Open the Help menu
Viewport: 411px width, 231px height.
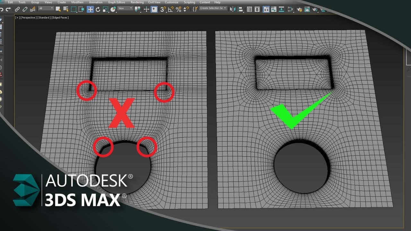click(217, 2)
